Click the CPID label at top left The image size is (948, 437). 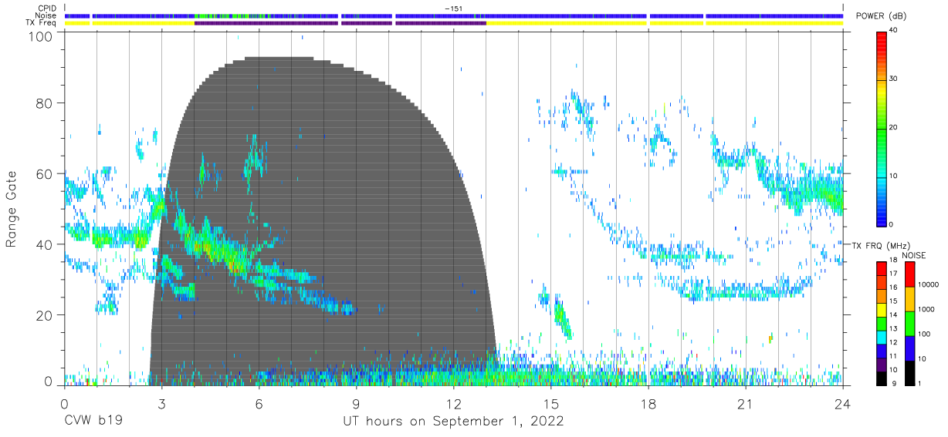(x=46, y=8)
